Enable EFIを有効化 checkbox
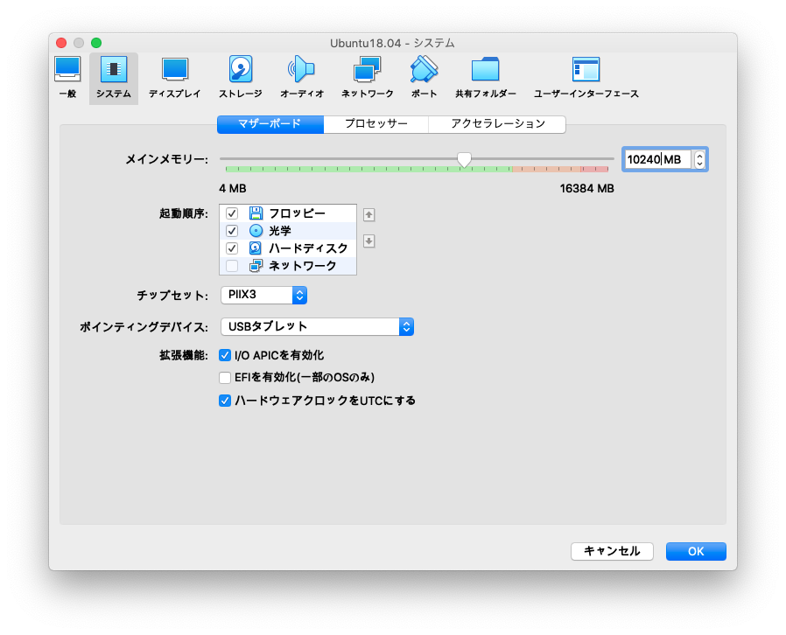This screenshot has height=635, width=786. tap(225, 378)
